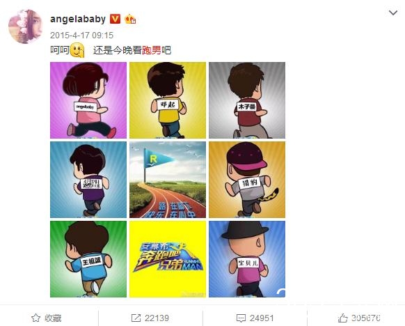Open the angelababy cartoon runner image
The height and width of the screenshot is (326, 405).
[x=88, y=100]
